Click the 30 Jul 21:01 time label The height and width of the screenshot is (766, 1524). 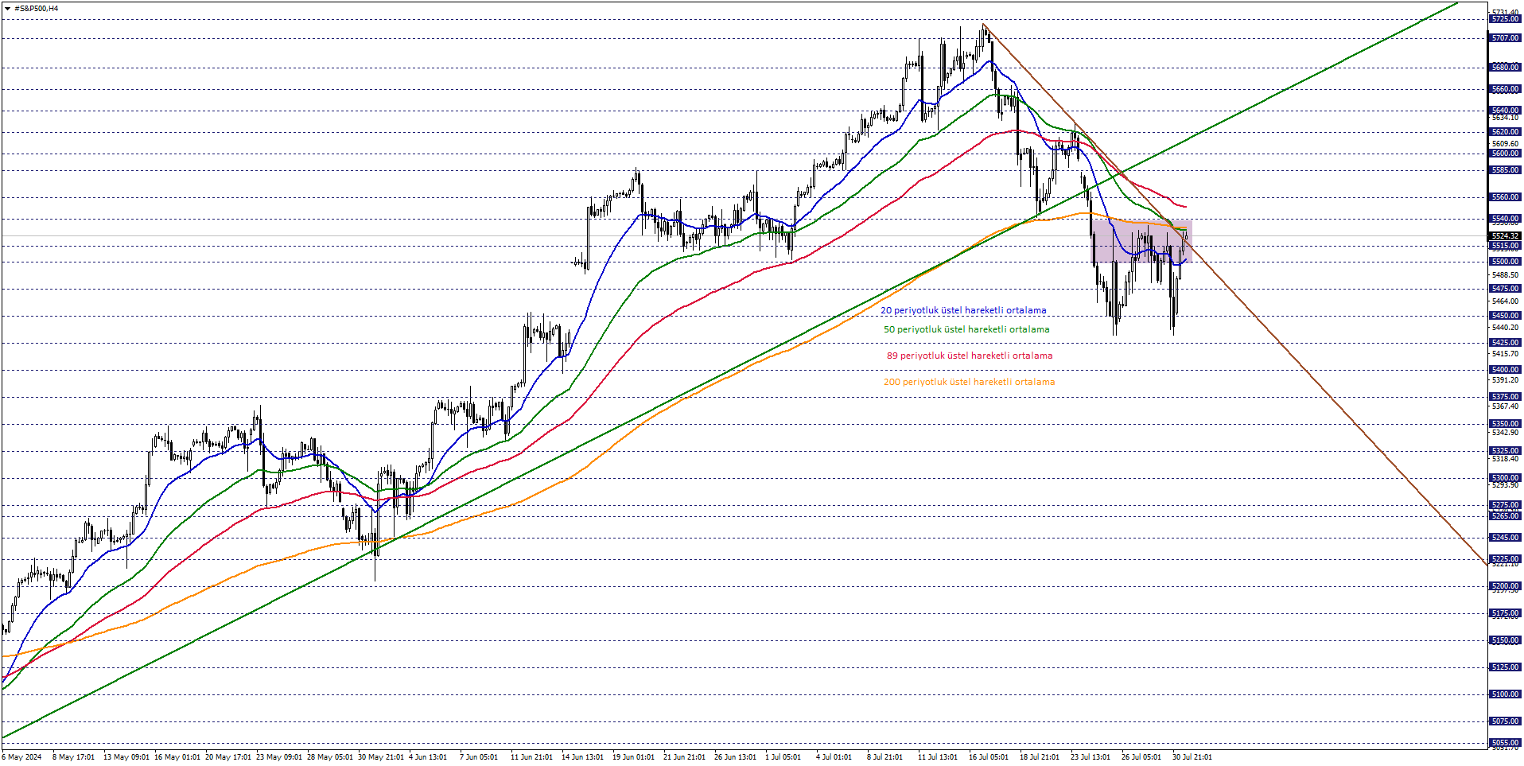click(1192, 757)
